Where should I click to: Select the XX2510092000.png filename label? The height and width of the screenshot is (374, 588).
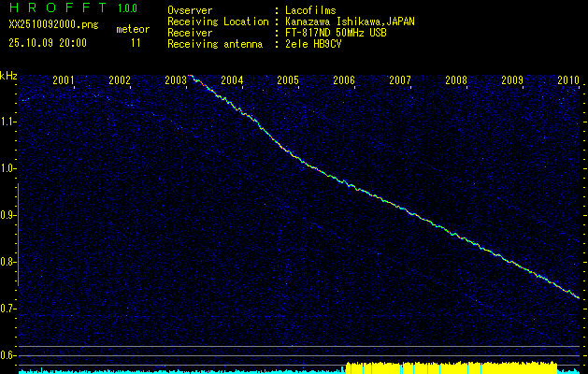pyautogui.click(x=52, y=25)
